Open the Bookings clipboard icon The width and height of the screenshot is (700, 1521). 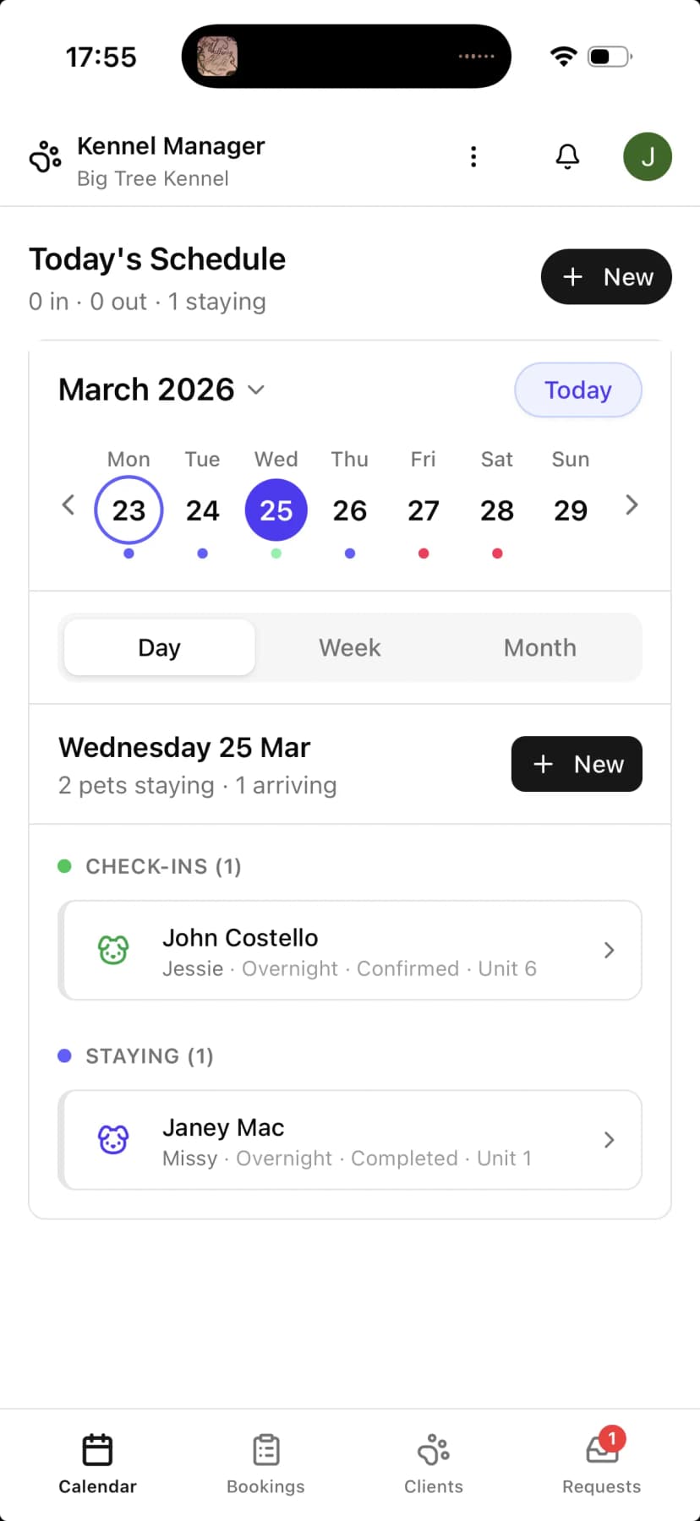coord(265,1449)
